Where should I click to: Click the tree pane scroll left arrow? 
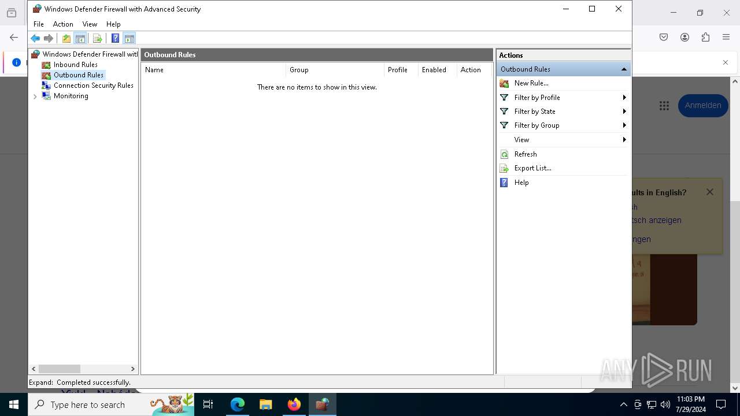(x=34, y=369)
